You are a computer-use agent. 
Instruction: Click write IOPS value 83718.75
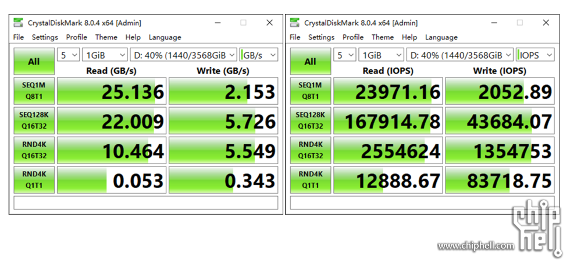click(500, 180)
